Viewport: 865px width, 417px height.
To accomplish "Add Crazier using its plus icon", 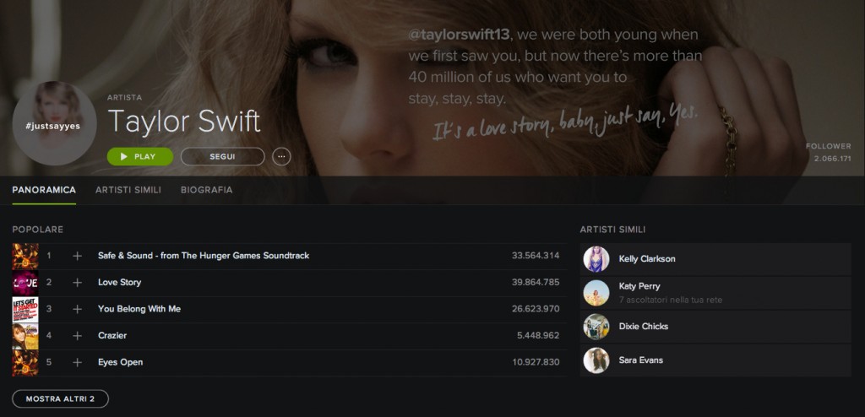I will [x=77, y=336].
